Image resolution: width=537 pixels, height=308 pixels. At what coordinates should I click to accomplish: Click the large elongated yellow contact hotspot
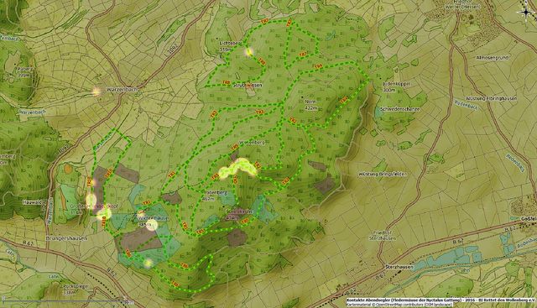[x=238, y=168]
